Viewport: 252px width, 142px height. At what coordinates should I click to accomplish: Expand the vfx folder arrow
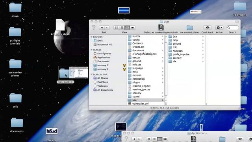pyautogui.click(x=203, y=62)
